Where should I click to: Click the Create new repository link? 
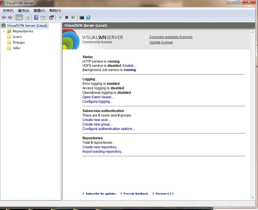(100, 147)
